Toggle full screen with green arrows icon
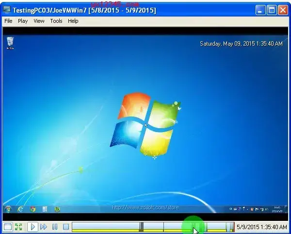 click(x=18, y=227)
